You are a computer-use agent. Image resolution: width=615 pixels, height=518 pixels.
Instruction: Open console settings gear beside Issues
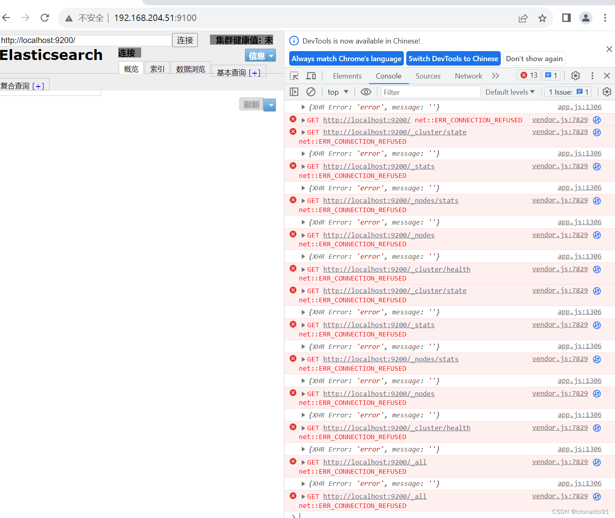click(x=607, y=92)
